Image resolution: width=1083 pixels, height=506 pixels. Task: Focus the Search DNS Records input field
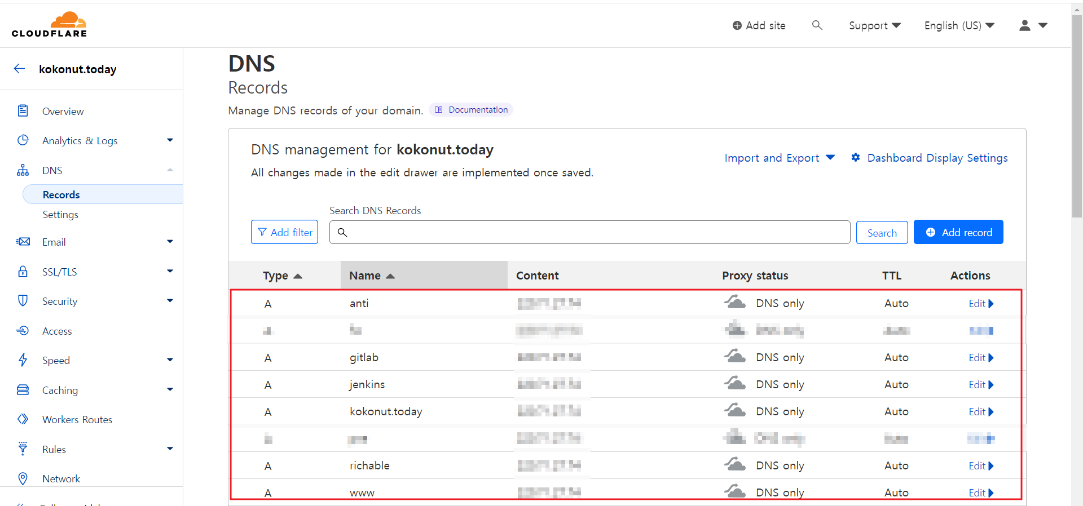(589, 232)
